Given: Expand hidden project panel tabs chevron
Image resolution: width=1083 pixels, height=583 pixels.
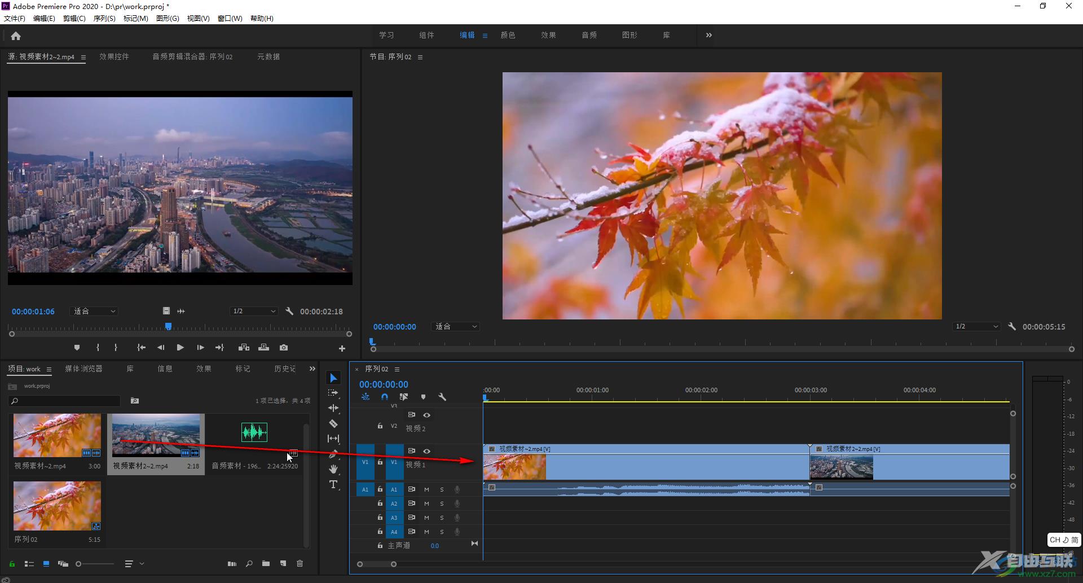Looking at the screenshot, I should (x=312, y=369).
